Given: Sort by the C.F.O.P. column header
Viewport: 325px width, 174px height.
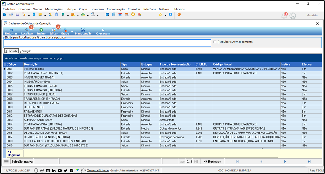Looking at the screenshot, I should (204, 64).
